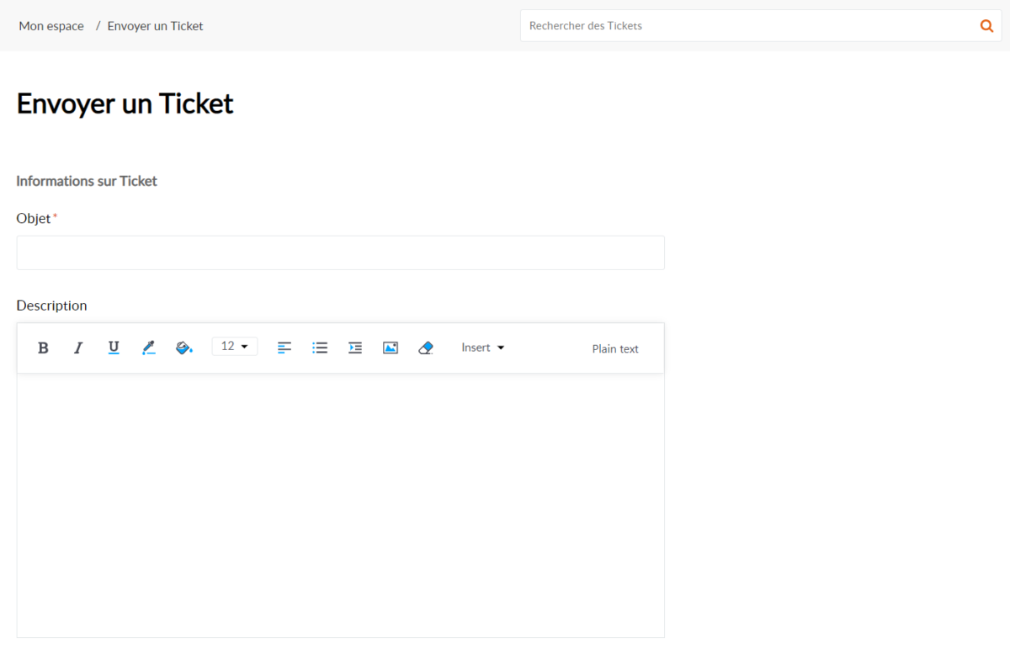This screenshot has width=1010, height=648.
Task: Go to Mon espace breadcrumb
Action: [x=51, y=26]
